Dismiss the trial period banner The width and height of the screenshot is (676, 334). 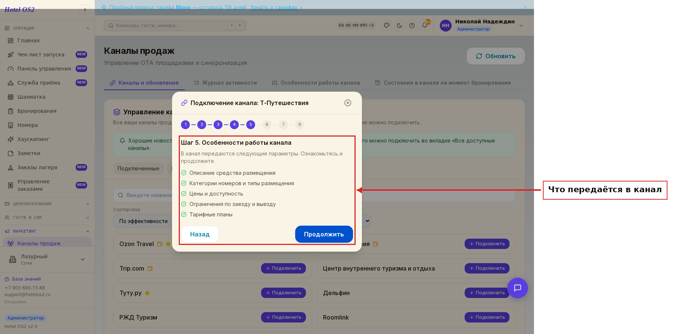pyautogui.click(x=525, y=7)
